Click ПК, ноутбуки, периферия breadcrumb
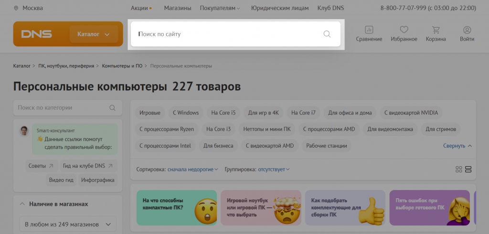 [66, 66]
